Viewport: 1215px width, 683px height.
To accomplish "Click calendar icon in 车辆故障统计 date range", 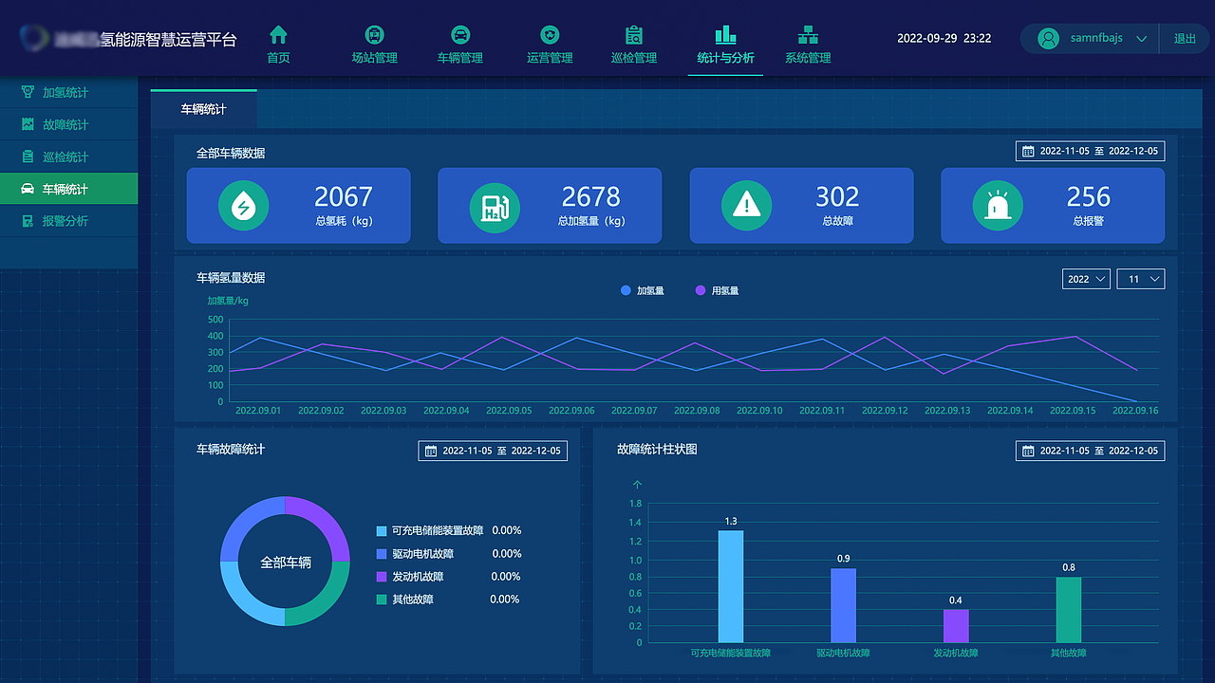I will click(431, 451).
